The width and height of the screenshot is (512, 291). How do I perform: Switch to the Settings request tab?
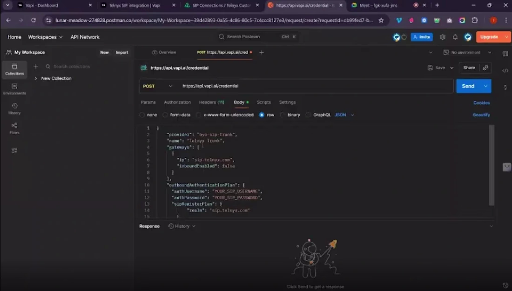(x=287, y=102)
